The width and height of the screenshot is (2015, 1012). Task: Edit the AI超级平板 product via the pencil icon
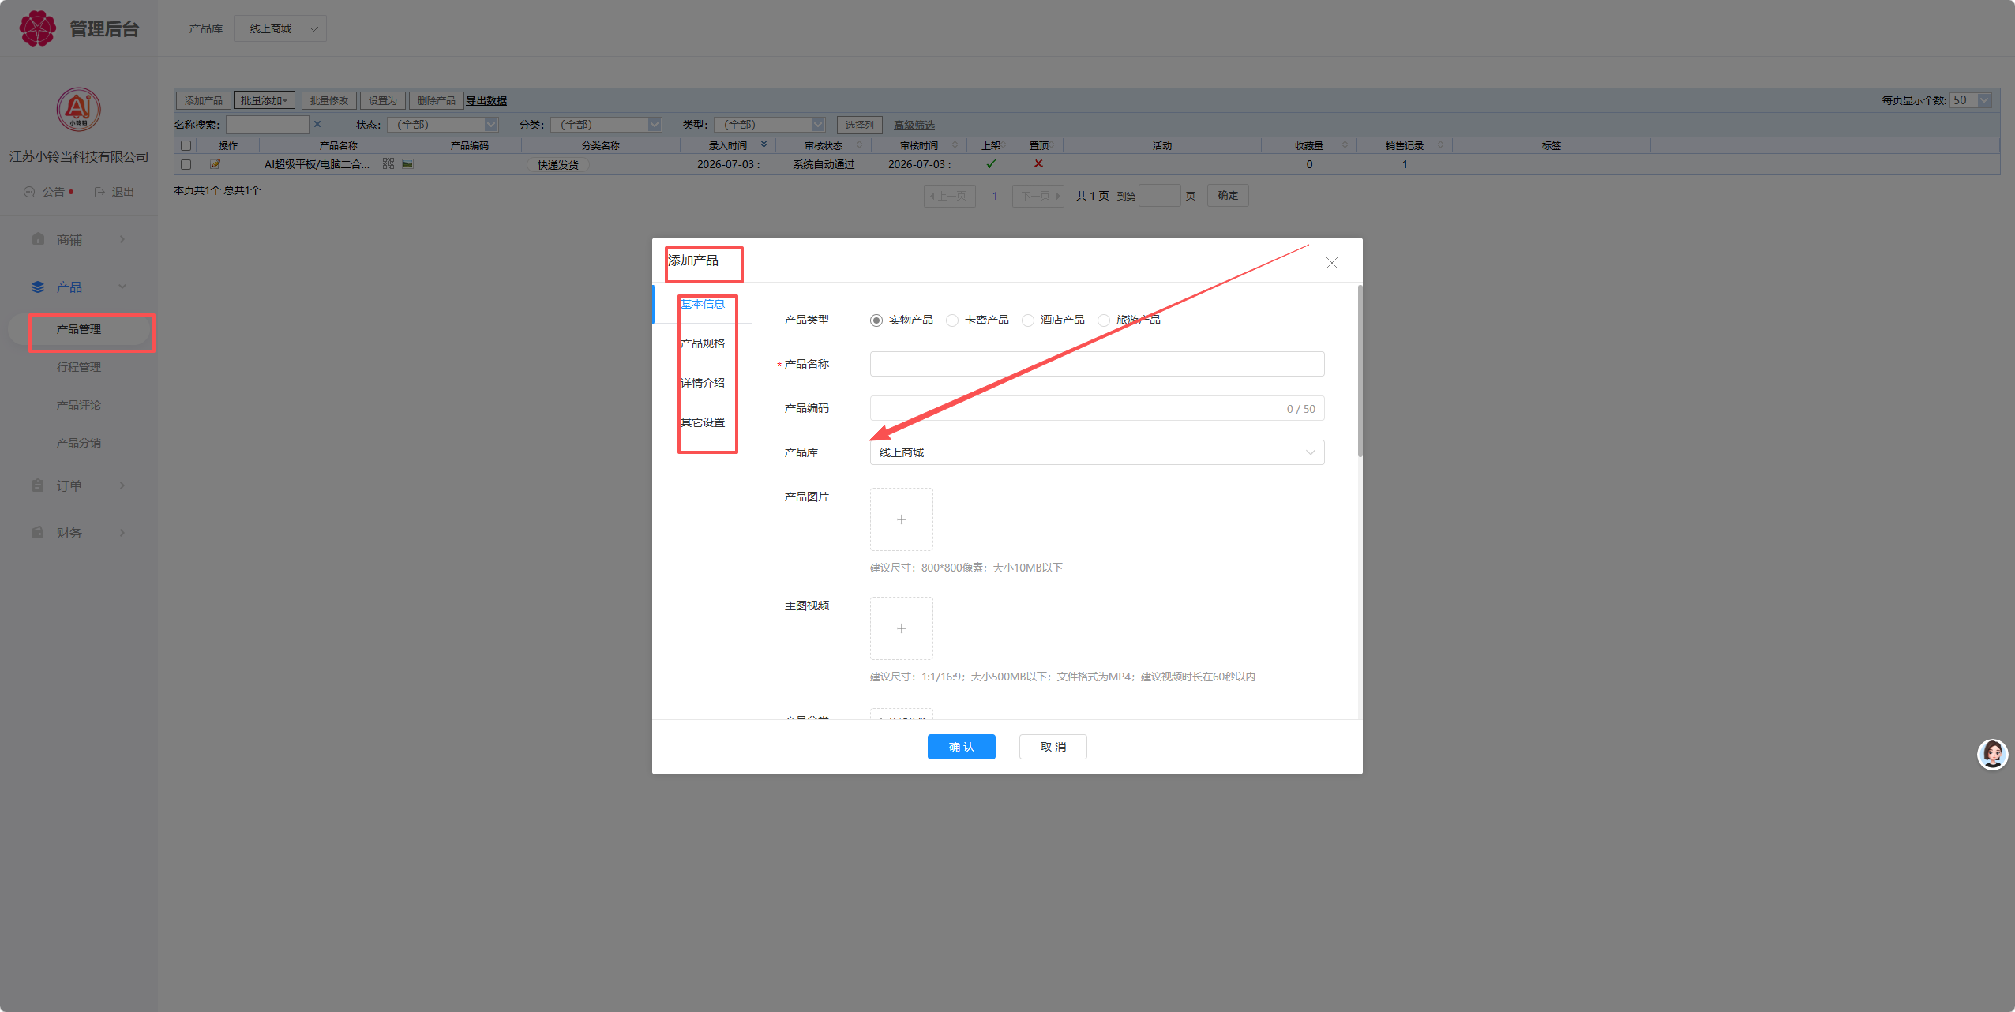click(x=215, y=164)
